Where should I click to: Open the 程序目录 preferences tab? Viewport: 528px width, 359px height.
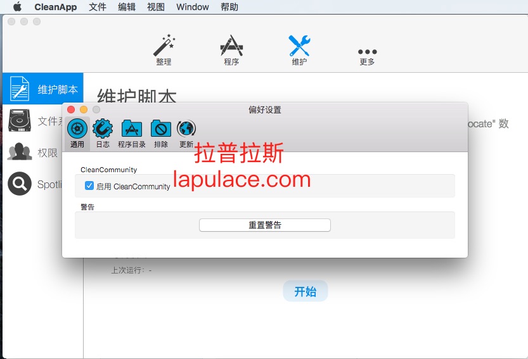(x=132, y=133)
